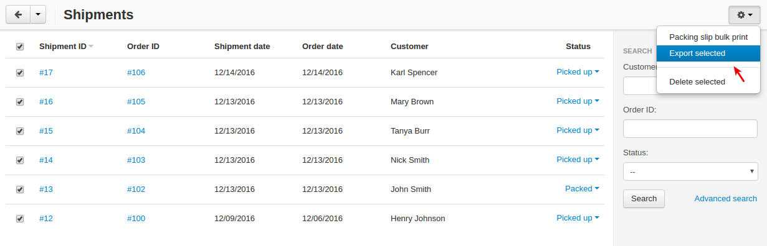Select Packing slip bulk print
767x246 pixels.
point(708,37)
